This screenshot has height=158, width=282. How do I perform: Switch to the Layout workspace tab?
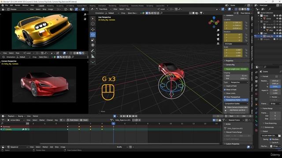(41, 6)
